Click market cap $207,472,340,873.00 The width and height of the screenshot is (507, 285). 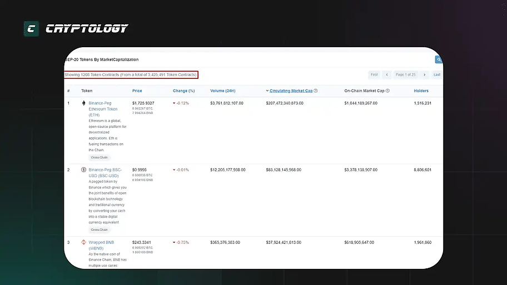click(285, 103)
